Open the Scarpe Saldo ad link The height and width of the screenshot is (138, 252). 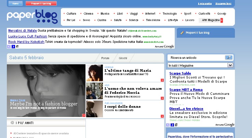click(x=180, y=73)
